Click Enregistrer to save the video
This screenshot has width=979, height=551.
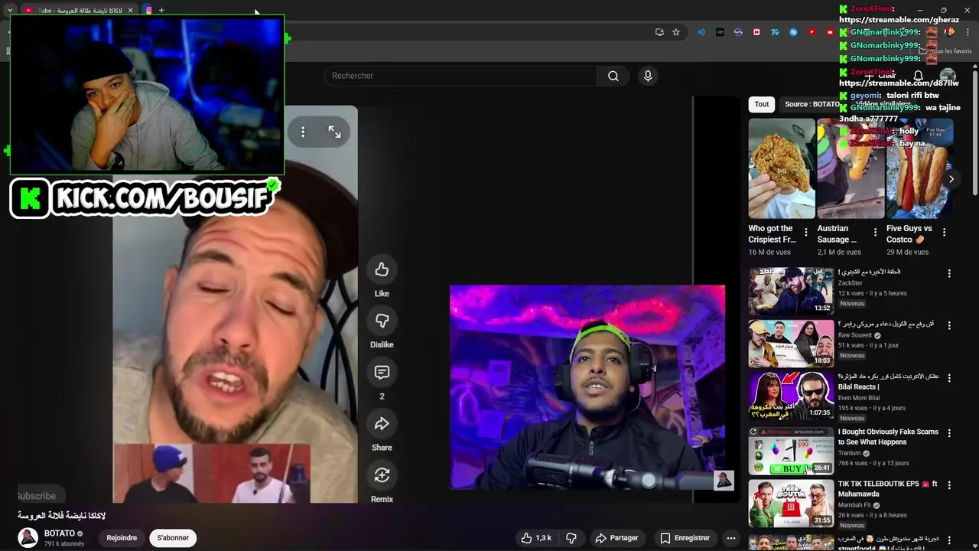[x=685, y=538]
